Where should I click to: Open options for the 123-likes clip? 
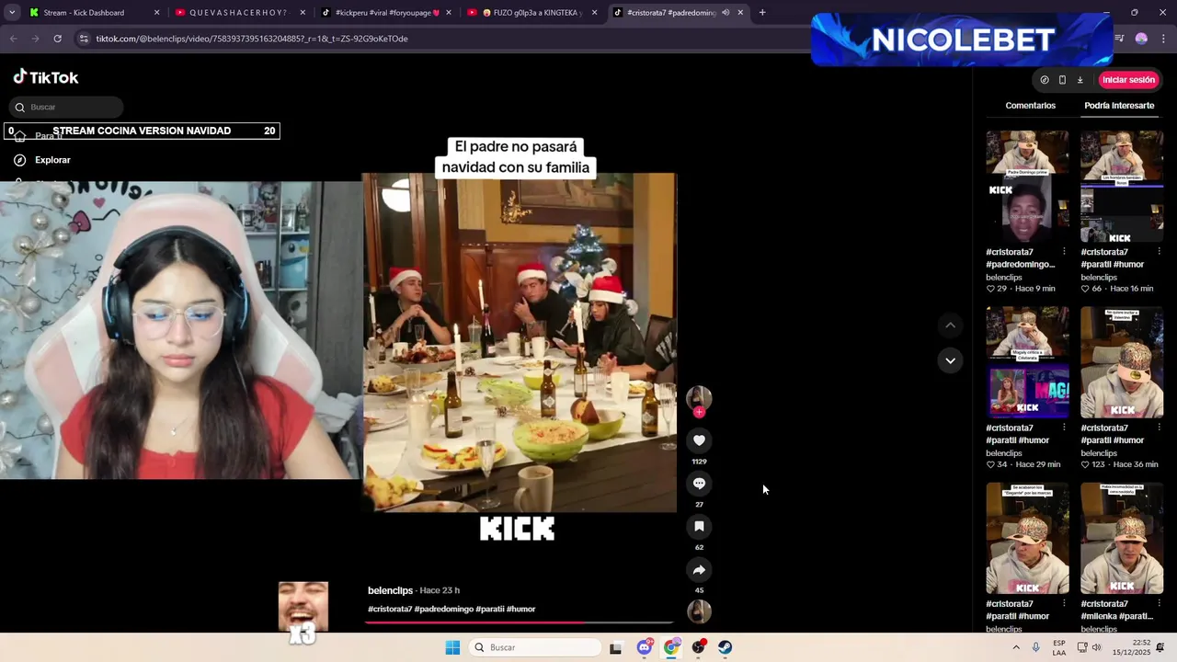click(1159, 428)
